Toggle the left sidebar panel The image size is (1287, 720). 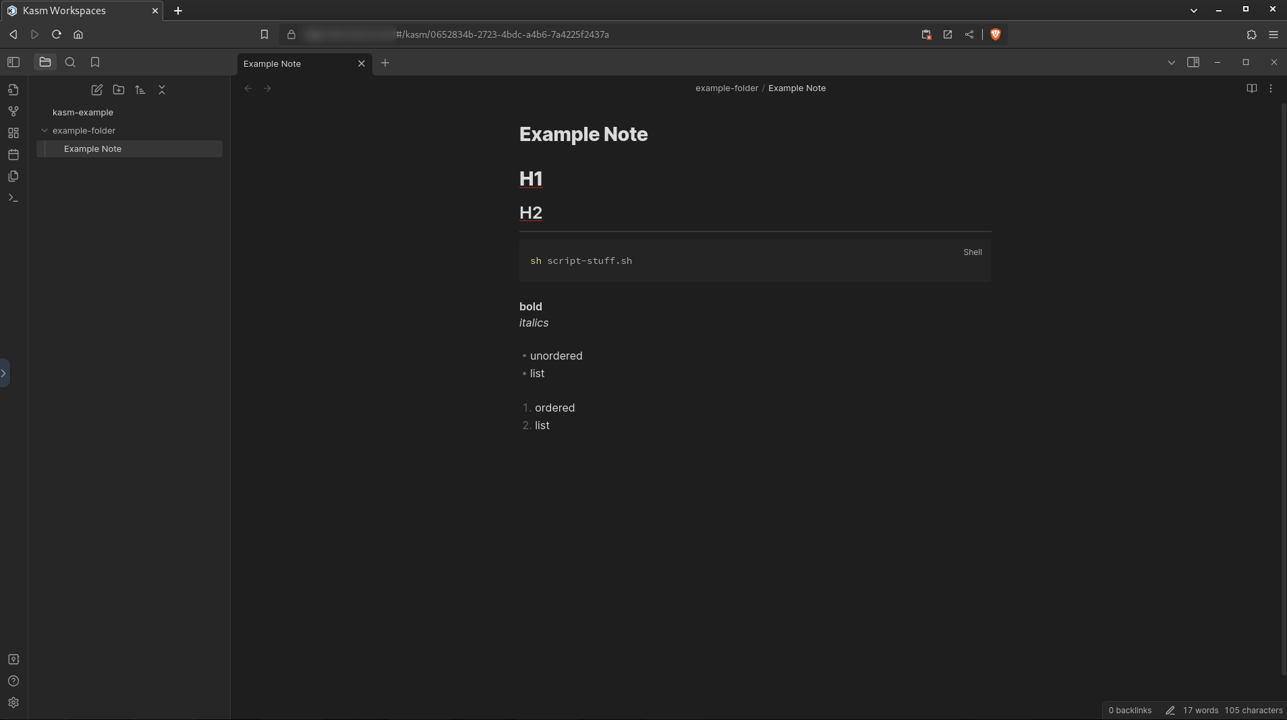[13, 62]
